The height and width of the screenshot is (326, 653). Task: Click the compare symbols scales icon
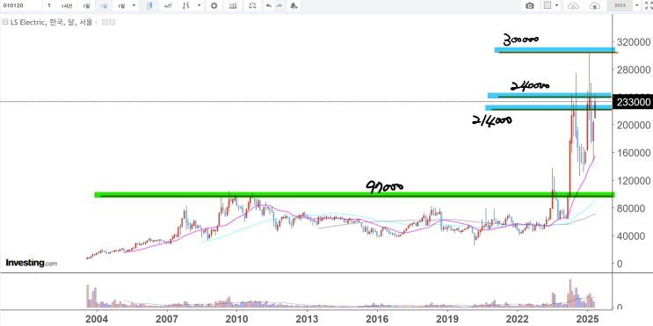coord(252,5)
